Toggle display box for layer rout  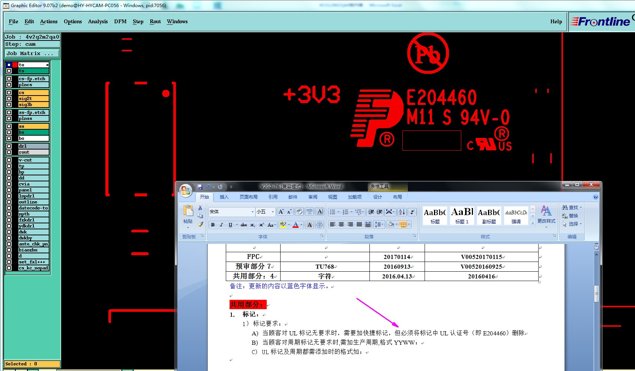[9, 152]
